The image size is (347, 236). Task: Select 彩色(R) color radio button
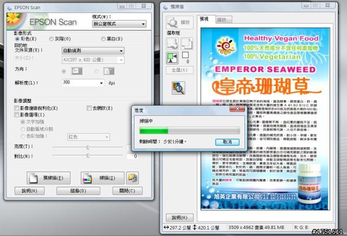(17, 39)
